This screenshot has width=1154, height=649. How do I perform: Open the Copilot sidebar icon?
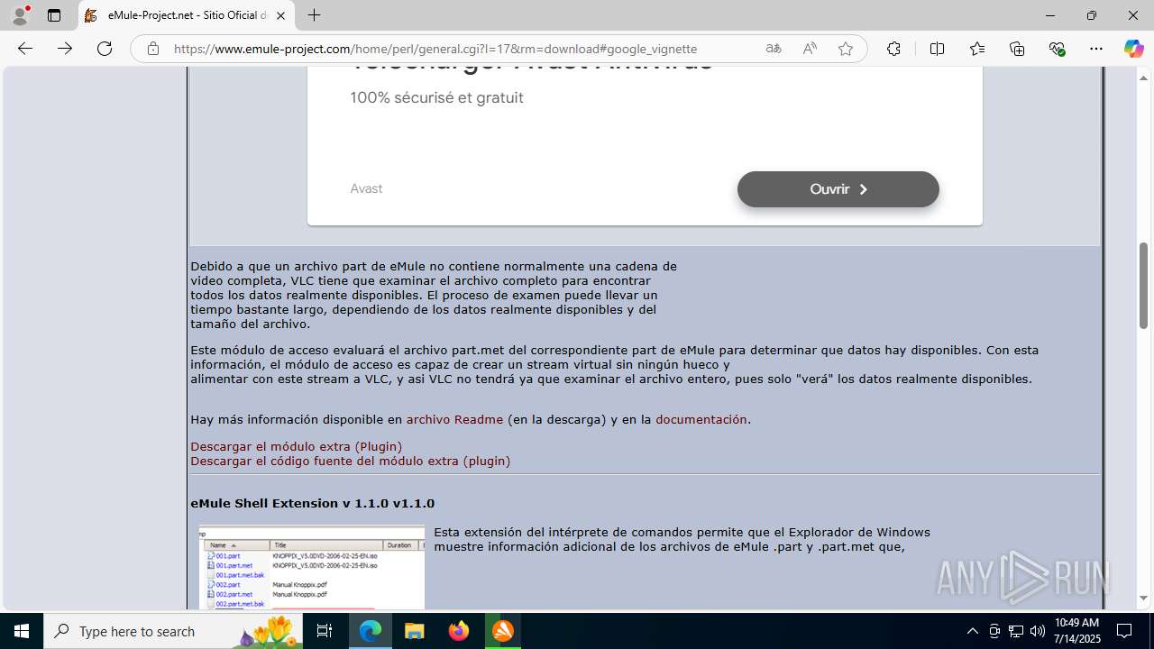click(1133, 49)
